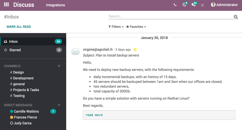The image size is (242, 130).
Task: Open chat with Frances Pierce
Action: [x=25, y=117]
